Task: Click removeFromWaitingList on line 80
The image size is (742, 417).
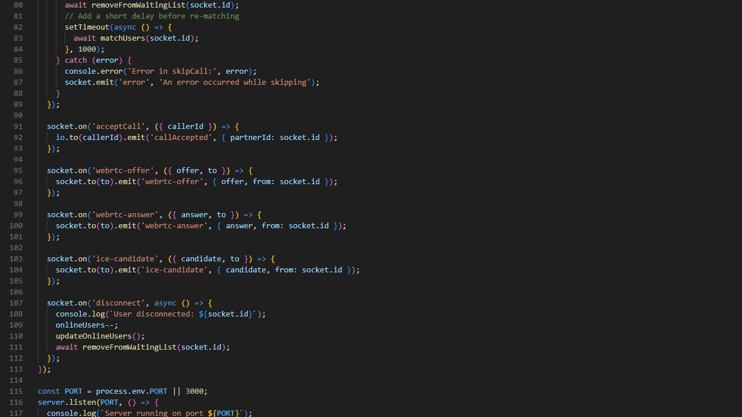Action: [138, 5]
